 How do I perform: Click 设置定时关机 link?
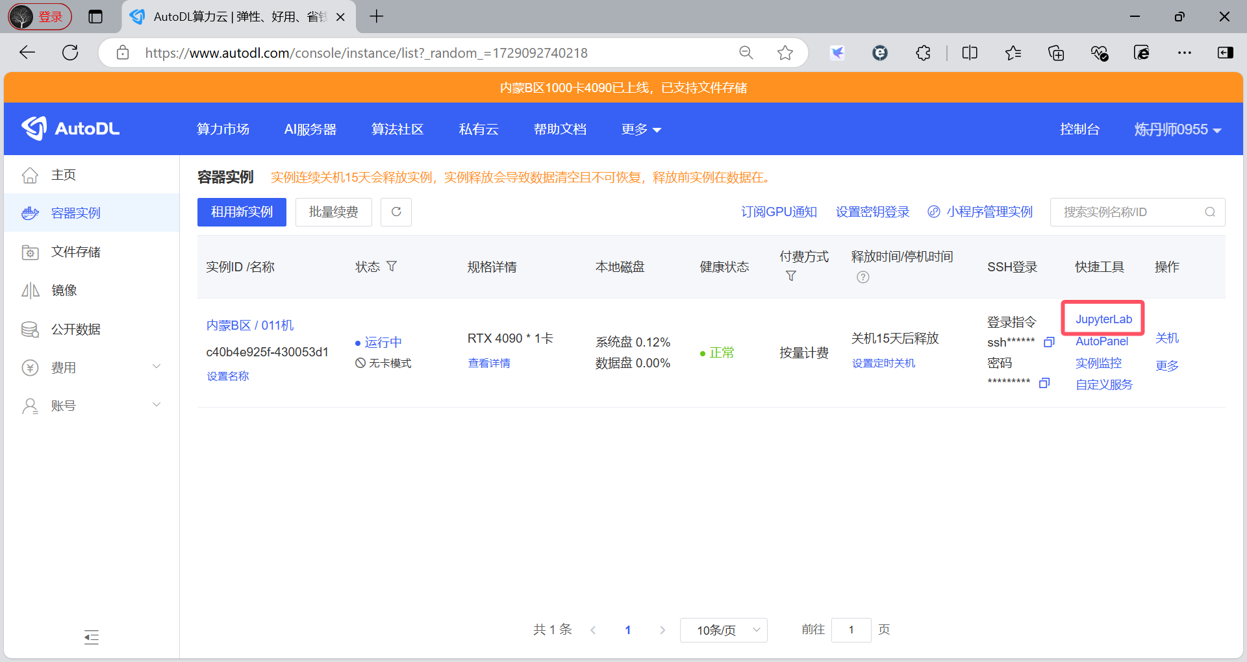click(x=883, y=363)
